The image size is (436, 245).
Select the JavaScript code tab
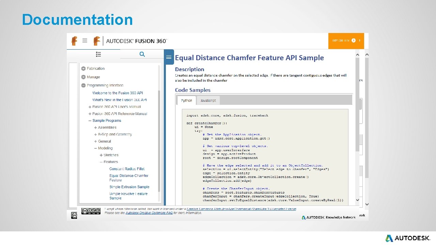(x=208, y=100)
